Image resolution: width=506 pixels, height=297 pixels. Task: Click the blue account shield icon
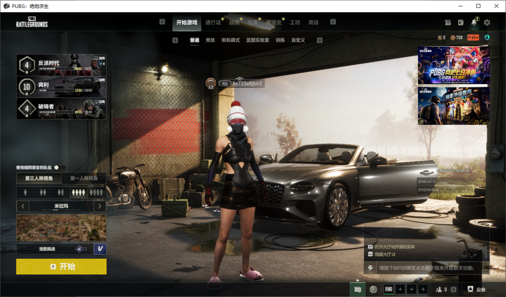coord(487,37)
